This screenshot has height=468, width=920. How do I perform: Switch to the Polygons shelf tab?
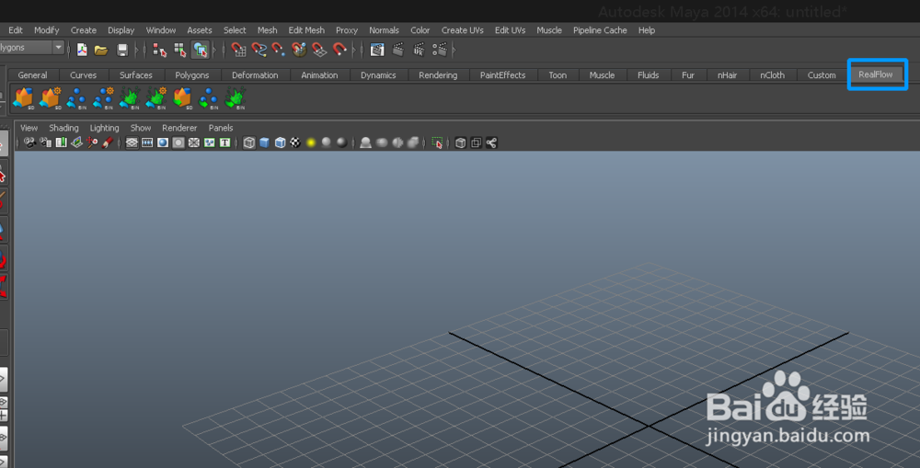pos(192,75)
